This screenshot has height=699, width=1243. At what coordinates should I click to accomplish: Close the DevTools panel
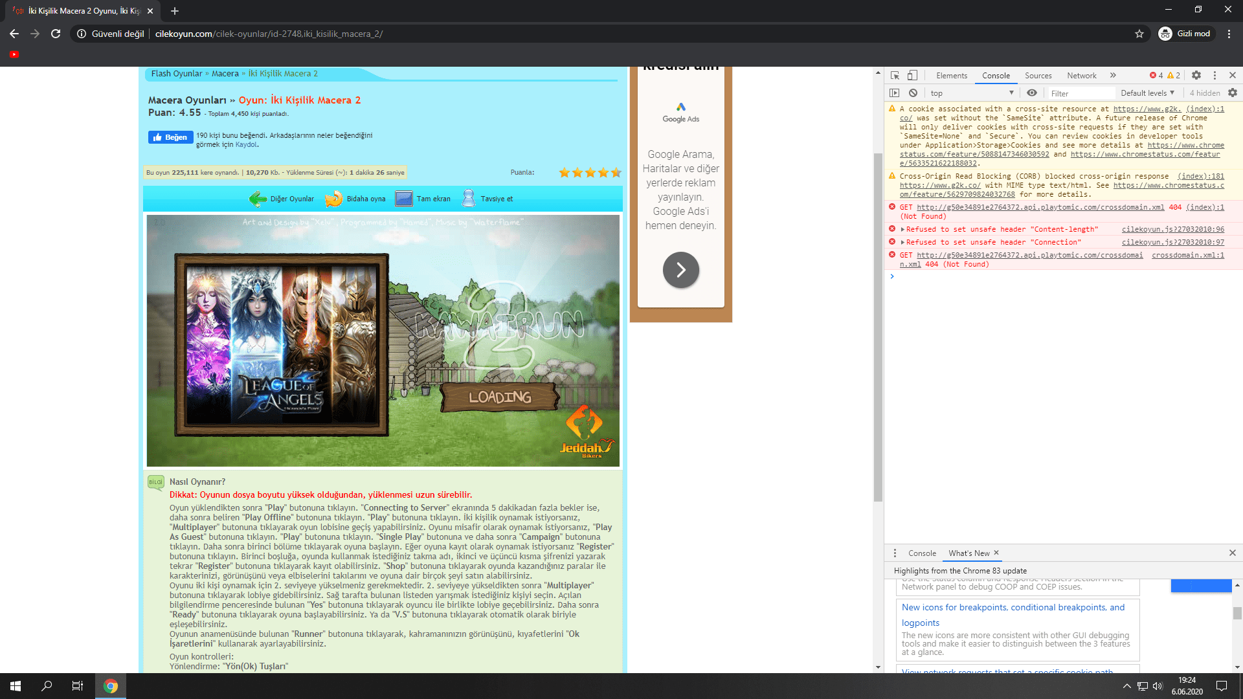(x=1233, y=76)
